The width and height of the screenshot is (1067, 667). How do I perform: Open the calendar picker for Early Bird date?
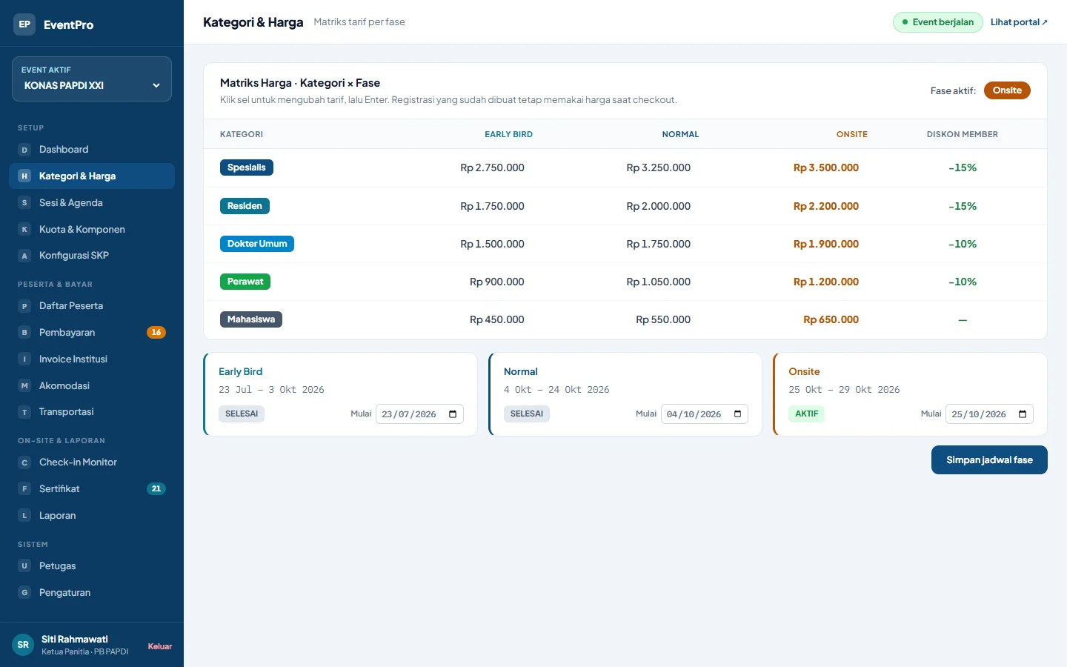click(x=453, y=414)
